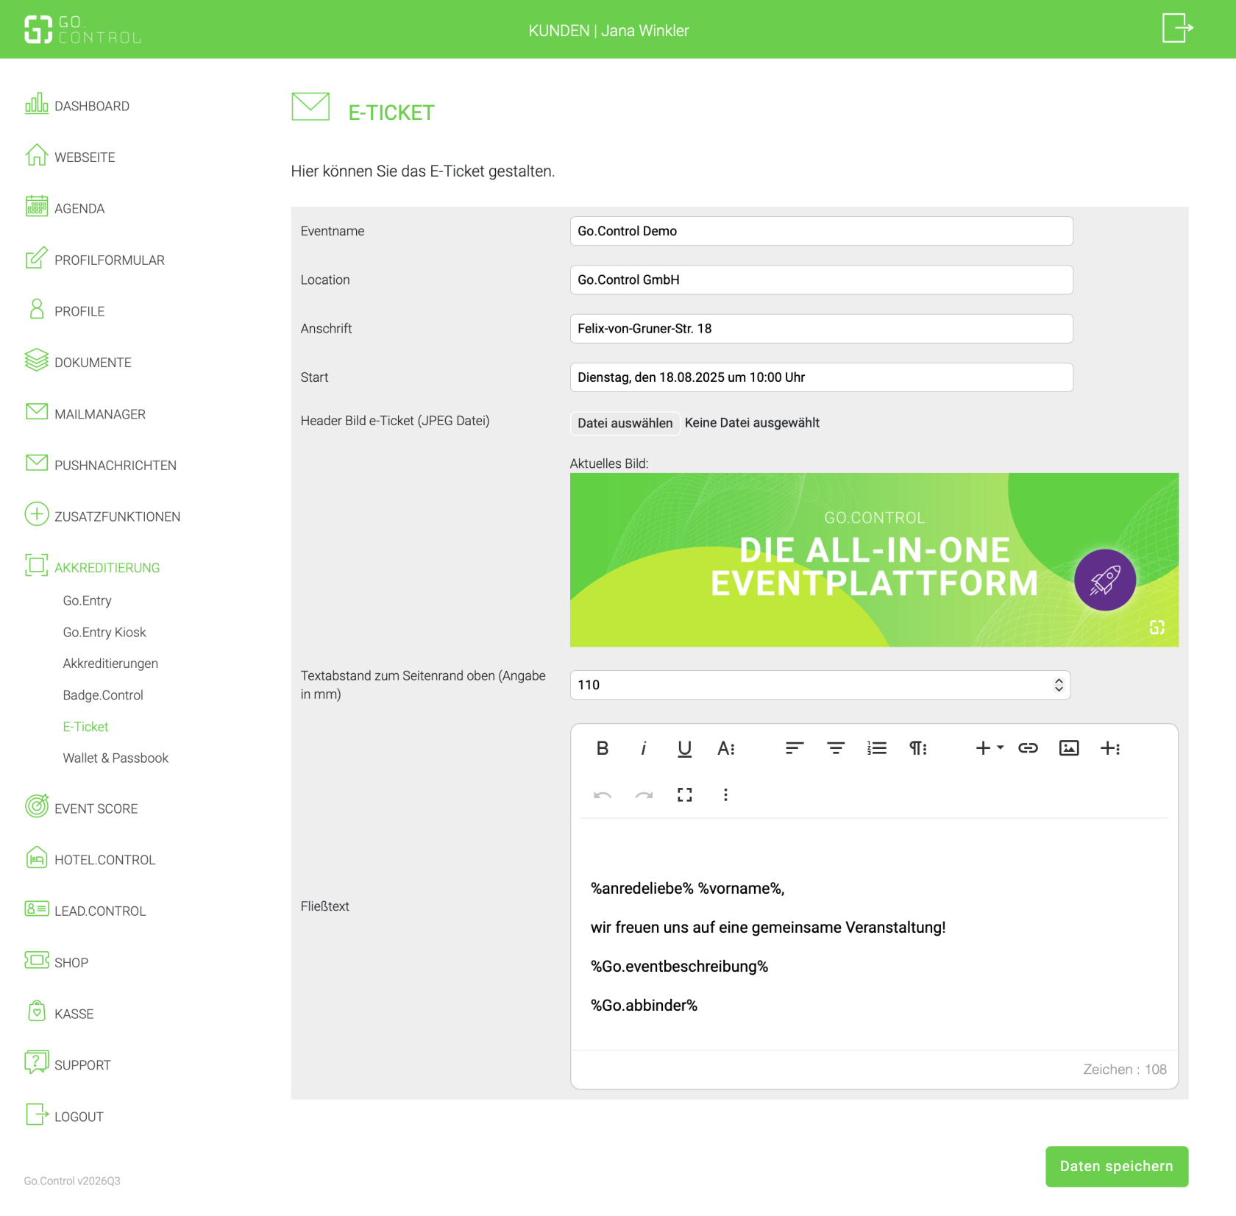
Task: Click the Profile person icon
Action: [x=36, y=309]
